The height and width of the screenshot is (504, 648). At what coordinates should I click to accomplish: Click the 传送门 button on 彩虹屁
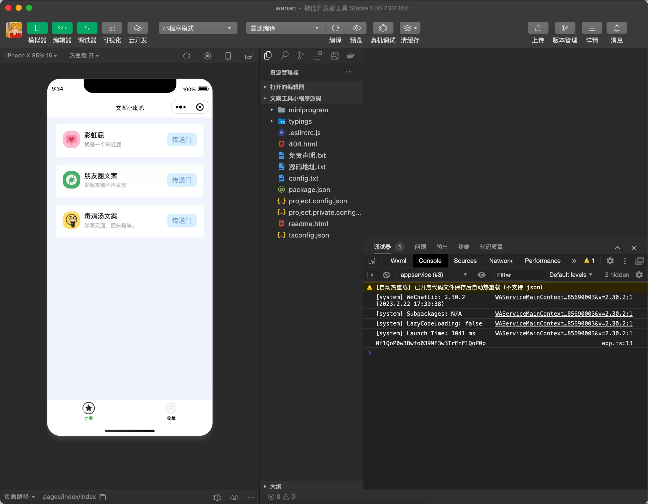(180, 140)
